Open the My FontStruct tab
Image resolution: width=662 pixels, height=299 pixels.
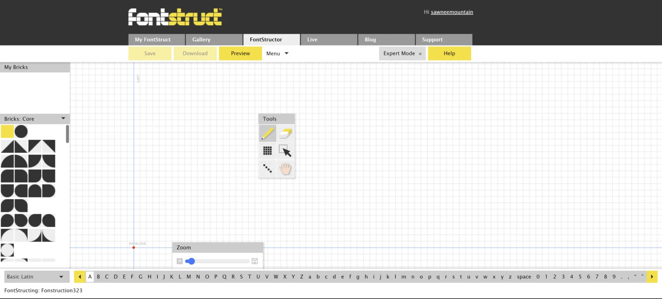[x=157, y=40]
